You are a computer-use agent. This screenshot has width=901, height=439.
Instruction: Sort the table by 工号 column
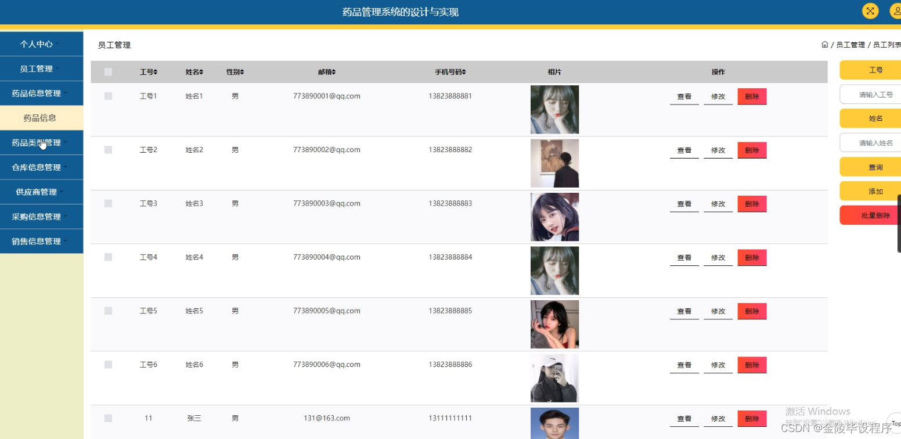[148, 71]
